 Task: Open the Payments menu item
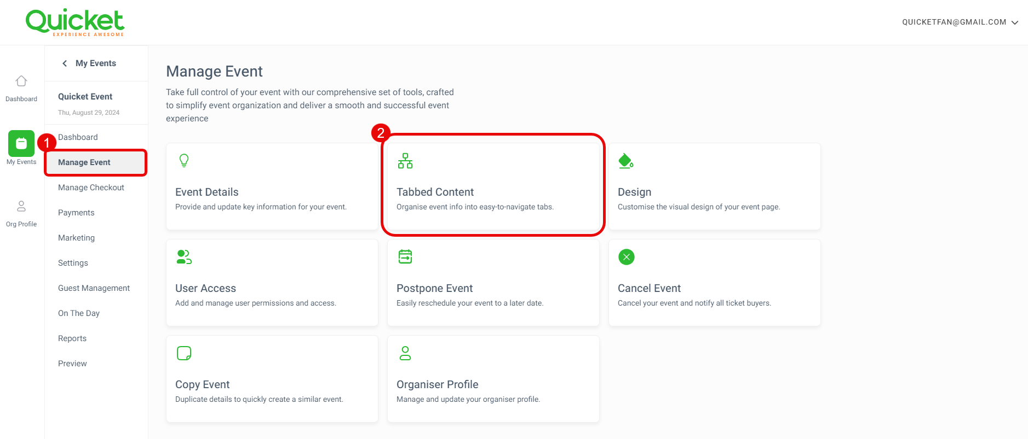[76, 213]
